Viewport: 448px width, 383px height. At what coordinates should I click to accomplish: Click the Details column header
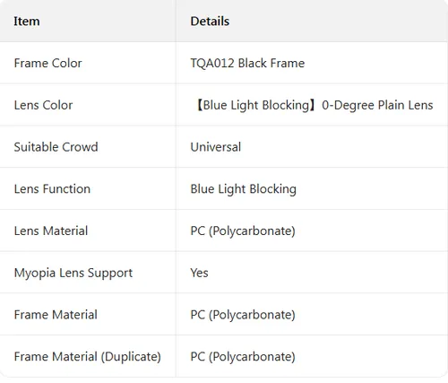[210, 22]
